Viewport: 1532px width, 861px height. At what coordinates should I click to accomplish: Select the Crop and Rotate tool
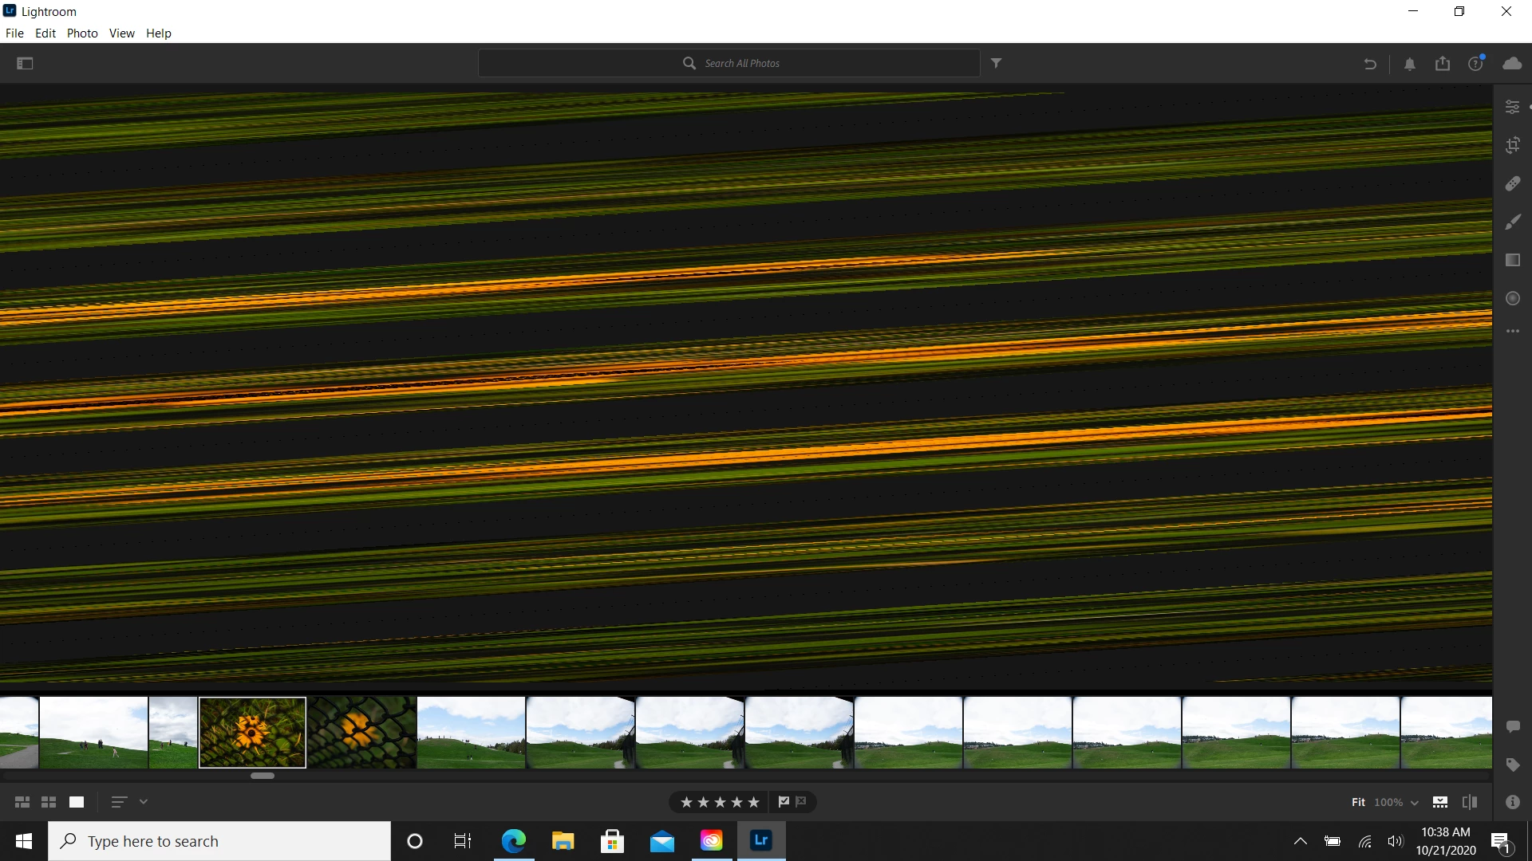coord(1512,145)
